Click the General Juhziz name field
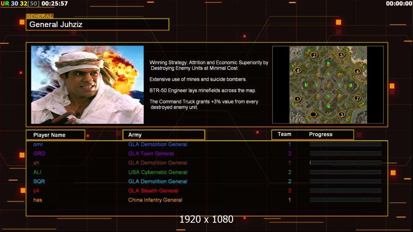This screenshot has height=232, width=413. pyautogui.click(x=98, y=24)
